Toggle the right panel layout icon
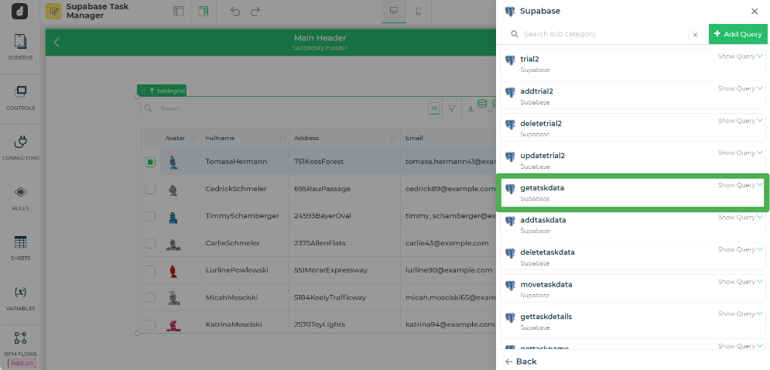Image resolution: width=770 pixels, height=370 pixels. 204,12
